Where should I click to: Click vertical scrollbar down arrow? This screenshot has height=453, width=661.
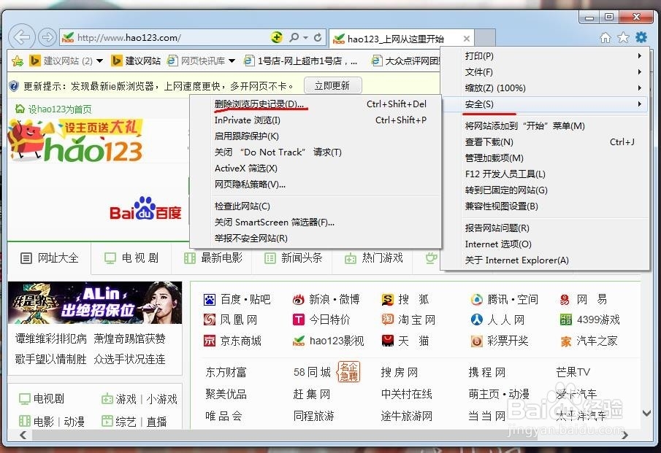(646, 414)
